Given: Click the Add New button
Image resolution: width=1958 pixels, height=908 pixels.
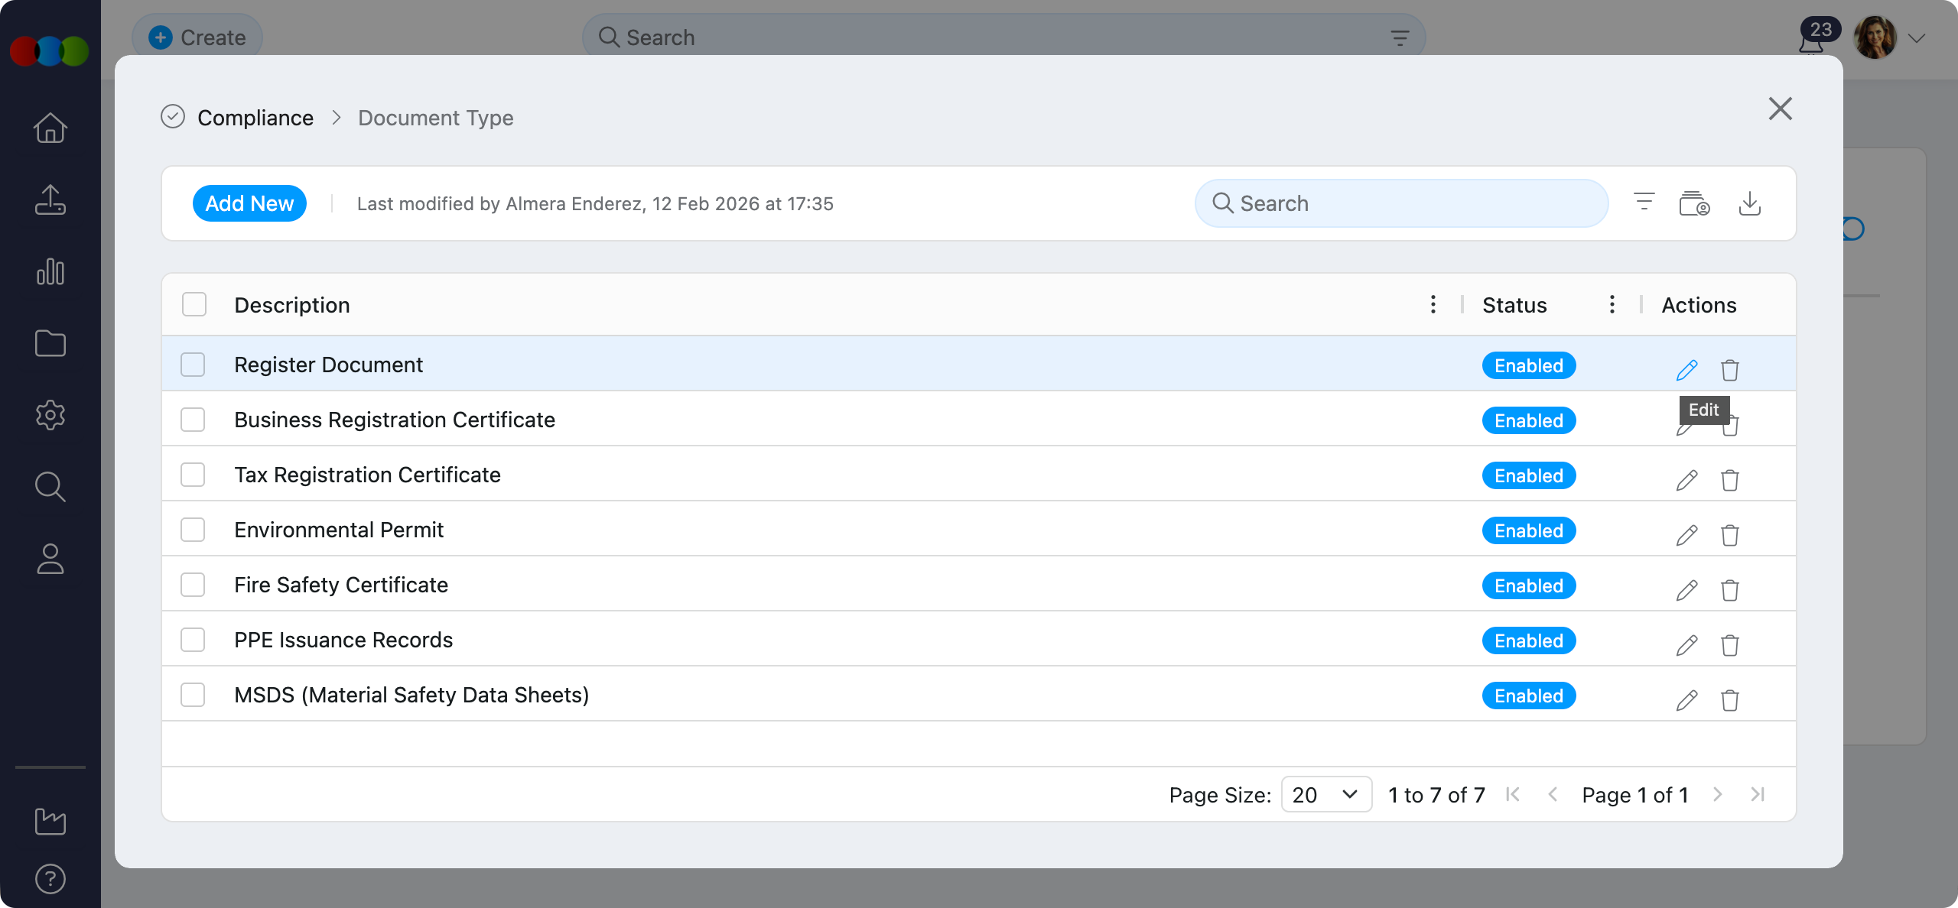Looking at the screenshot, I should 249,203.
